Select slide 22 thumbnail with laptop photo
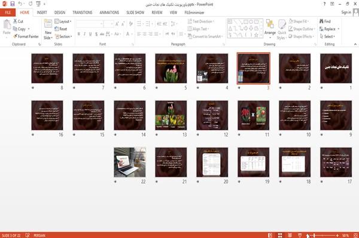This screenshot has width=359, height=238. pyautogui.click(x=130, y=162)
